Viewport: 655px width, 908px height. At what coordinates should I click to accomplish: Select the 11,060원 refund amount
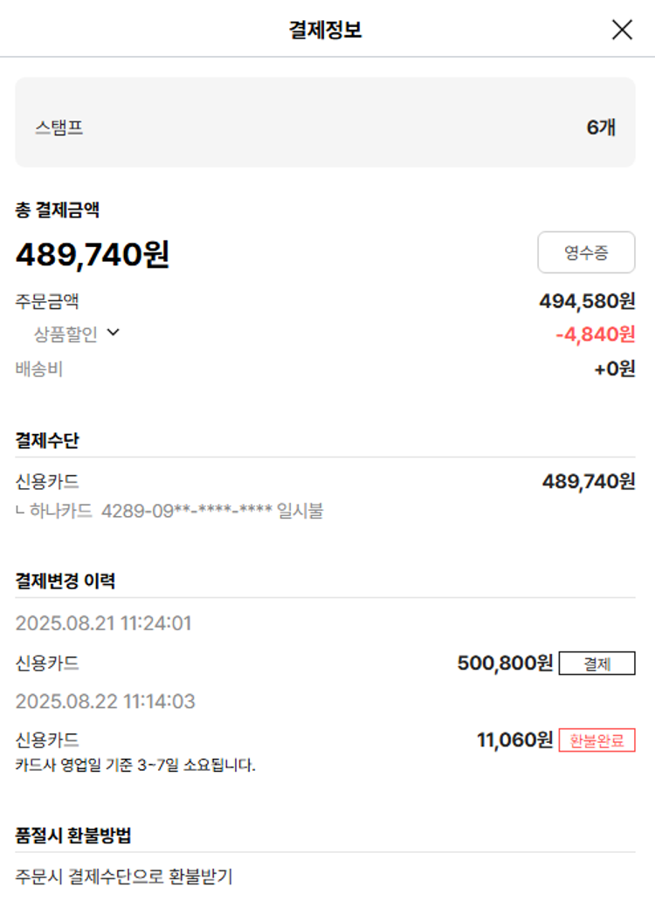(514, 740)
